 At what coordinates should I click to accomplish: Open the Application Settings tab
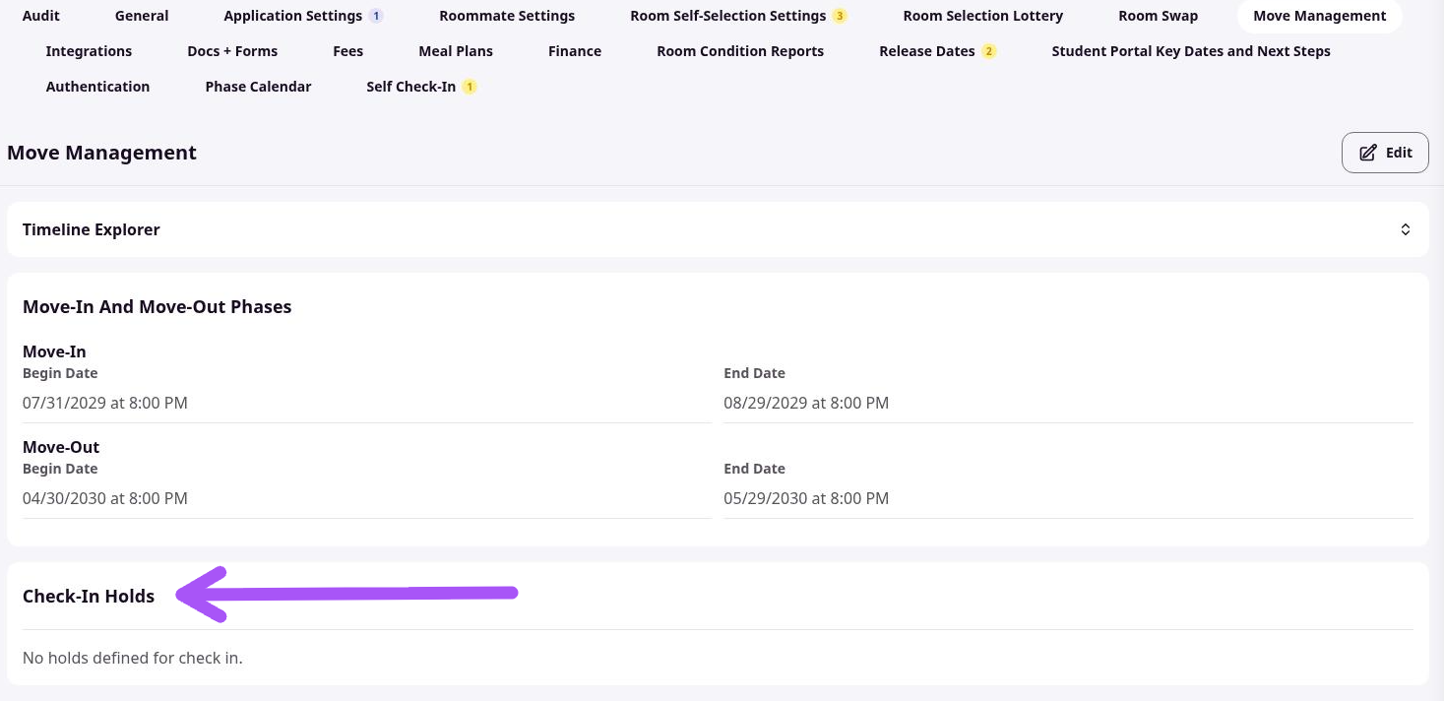(x=303, y=16)
